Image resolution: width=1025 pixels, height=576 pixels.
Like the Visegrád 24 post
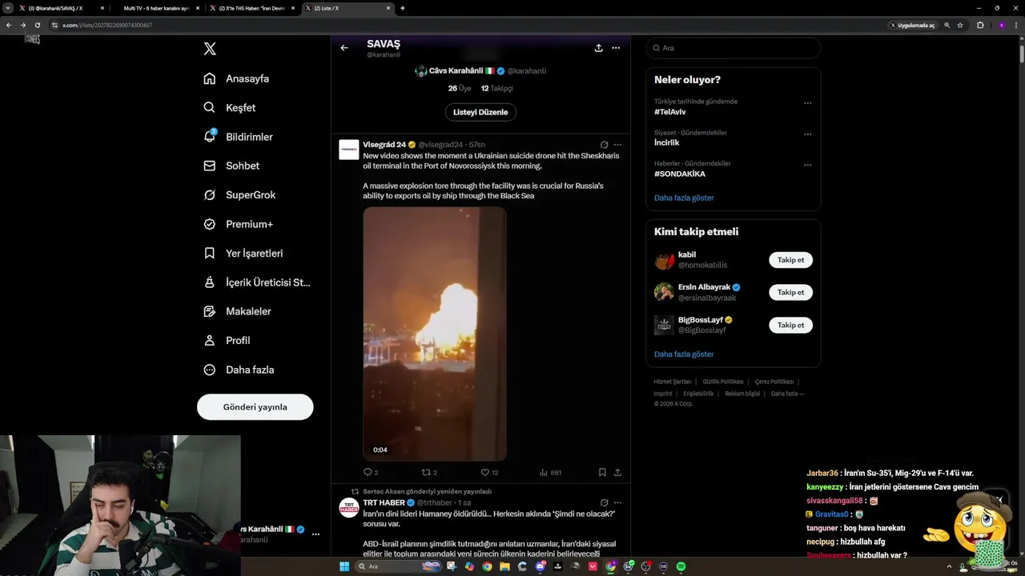click(489, 472)
